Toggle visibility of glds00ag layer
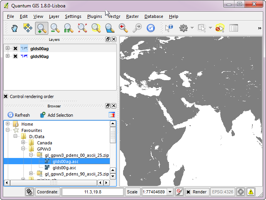 pyautogui.click(x=15, y=49)
